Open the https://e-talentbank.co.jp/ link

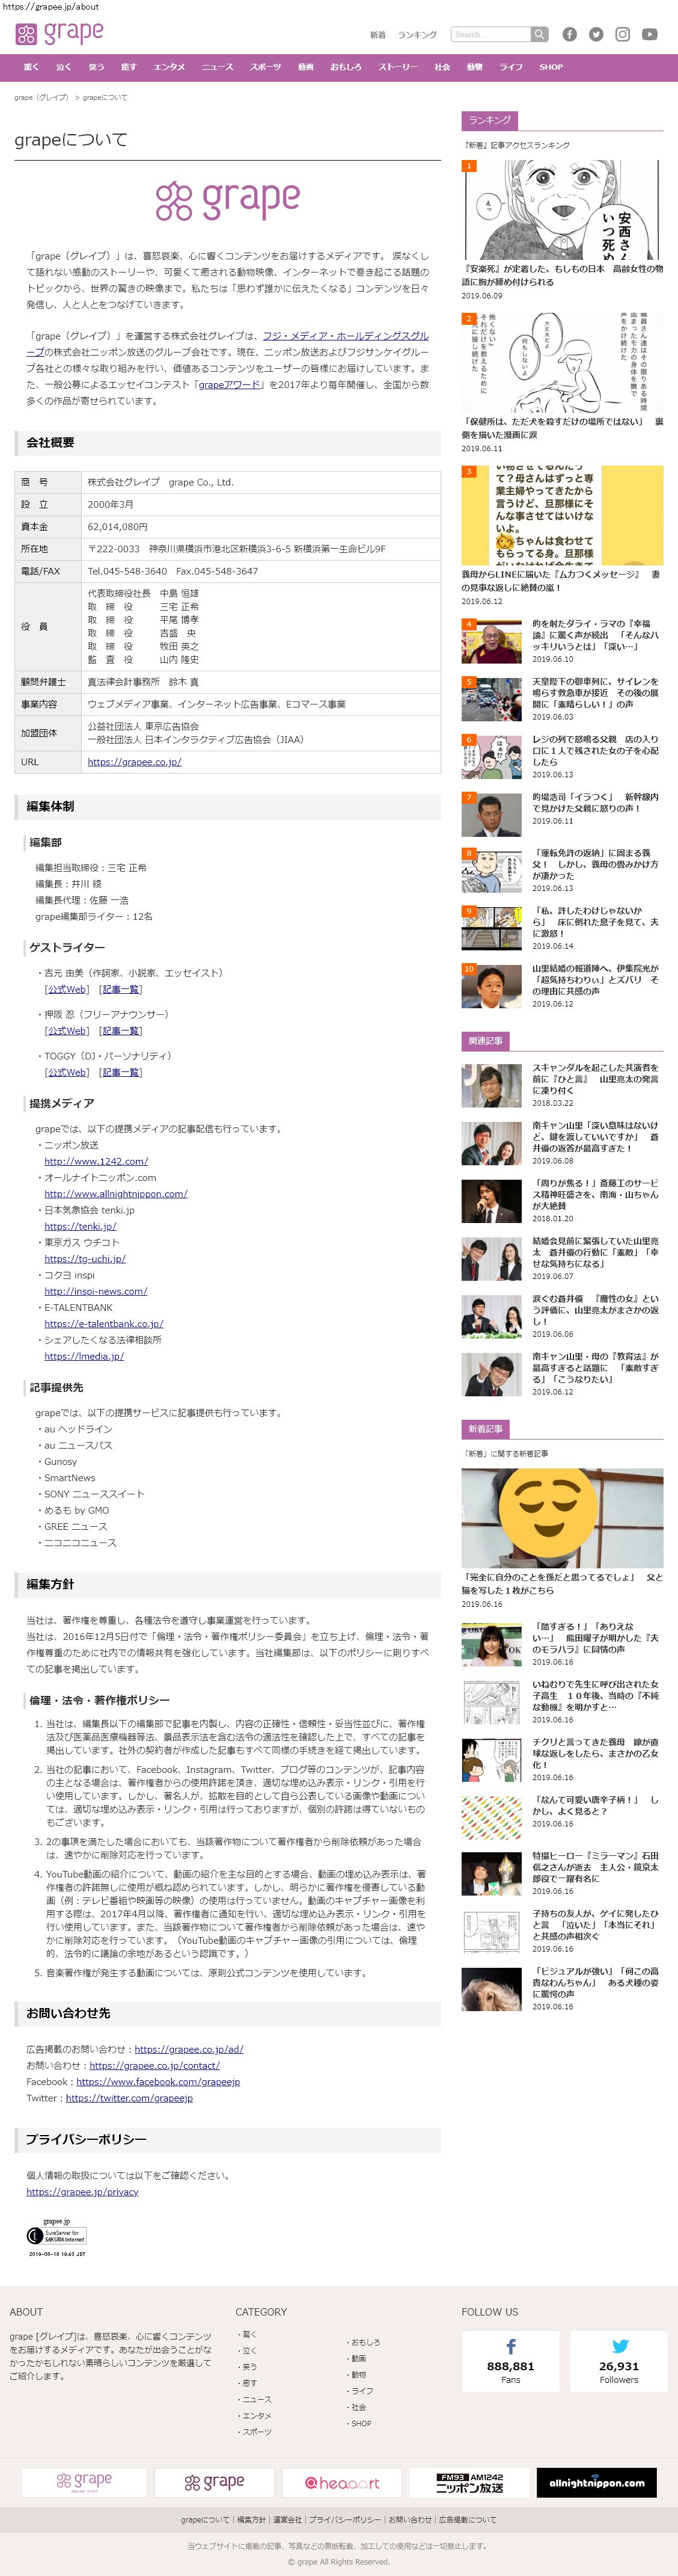(104, 1323)
